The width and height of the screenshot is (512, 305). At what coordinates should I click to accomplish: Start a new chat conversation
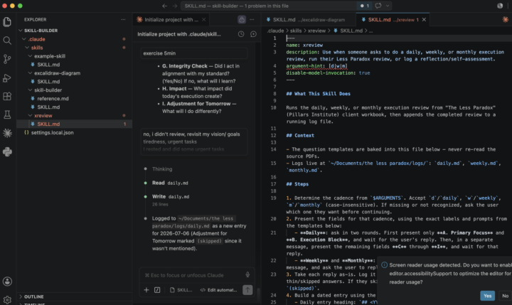(x=253, y=34)
